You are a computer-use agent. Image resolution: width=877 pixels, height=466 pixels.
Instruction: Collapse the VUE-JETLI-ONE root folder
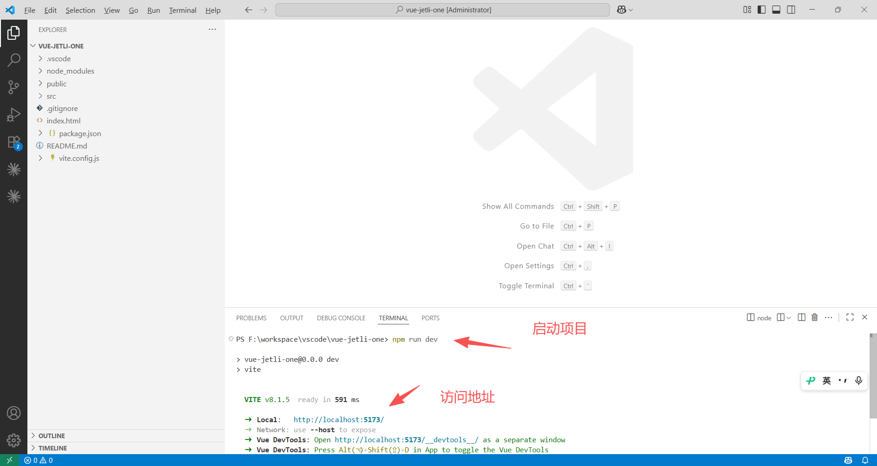click(33, 46)
